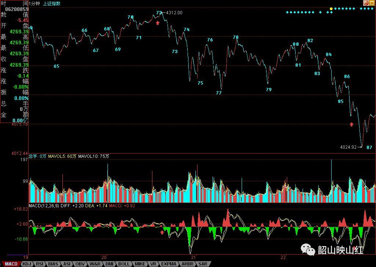This screenshot has width=376, height=267.
Task: Show the OBV indicator
Action: click(x=80, y=264)
